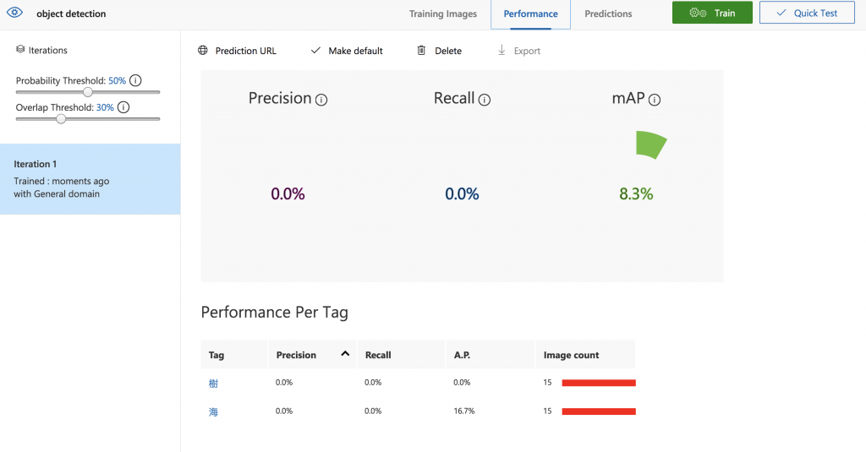Screen dimensions: 866x452
Task: Open the Overlap Threshold info icon
Action: [x=123, y=107]
